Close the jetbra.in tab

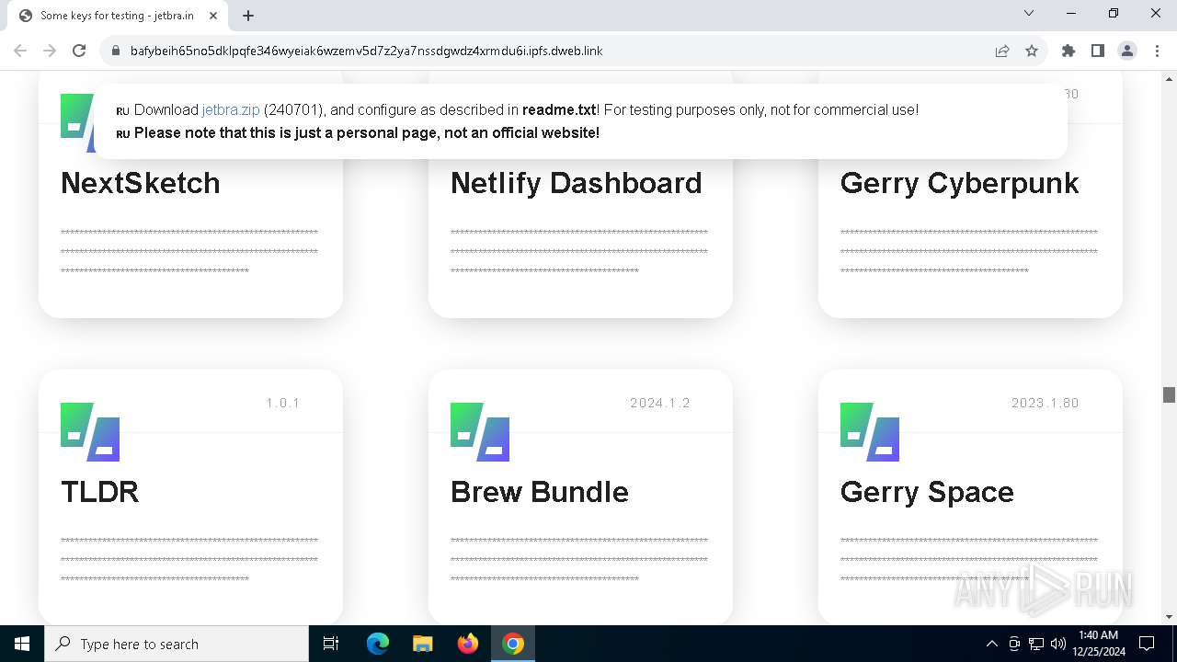(x=213, y=16)
